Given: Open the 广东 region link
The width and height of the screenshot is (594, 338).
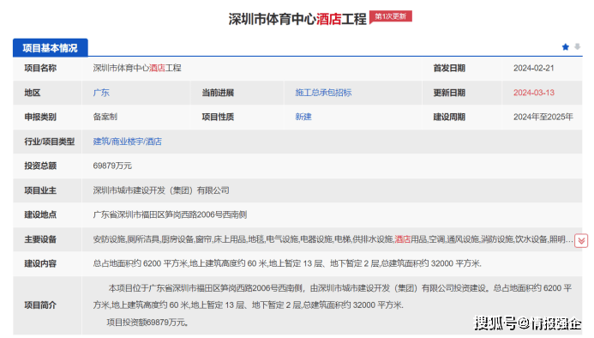Looking at the screenshot, I should [101, 93].
